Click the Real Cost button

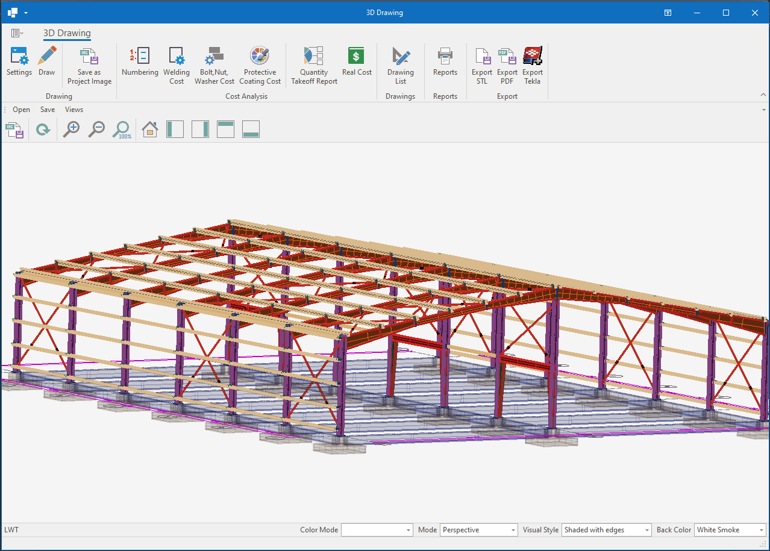pos(357,61)
